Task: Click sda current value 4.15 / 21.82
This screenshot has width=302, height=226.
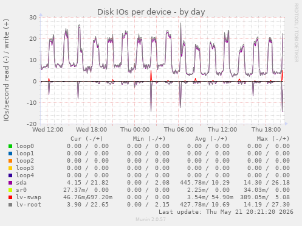Action: click(x=88, y=183)
